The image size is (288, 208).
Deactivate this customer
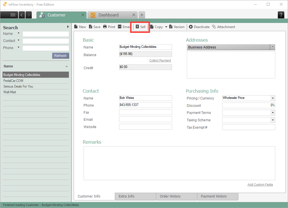pyautogui.click(x=199, y=27)
